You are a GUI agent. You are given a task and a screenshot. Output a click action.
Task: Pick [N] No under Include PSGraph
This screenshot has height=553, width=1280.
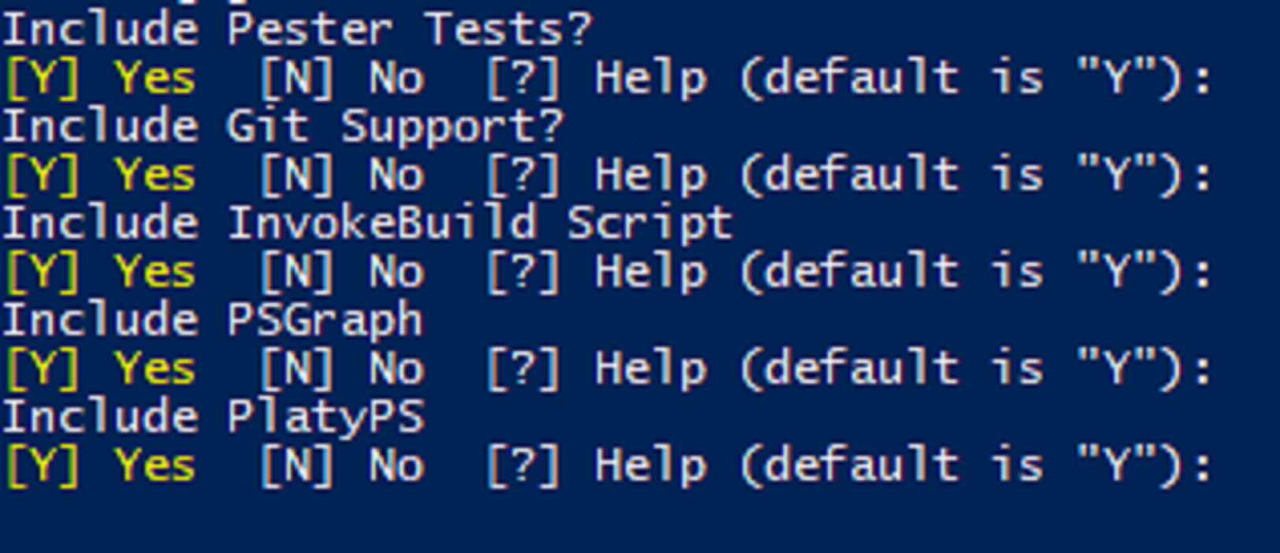click(x=343, y=369)
